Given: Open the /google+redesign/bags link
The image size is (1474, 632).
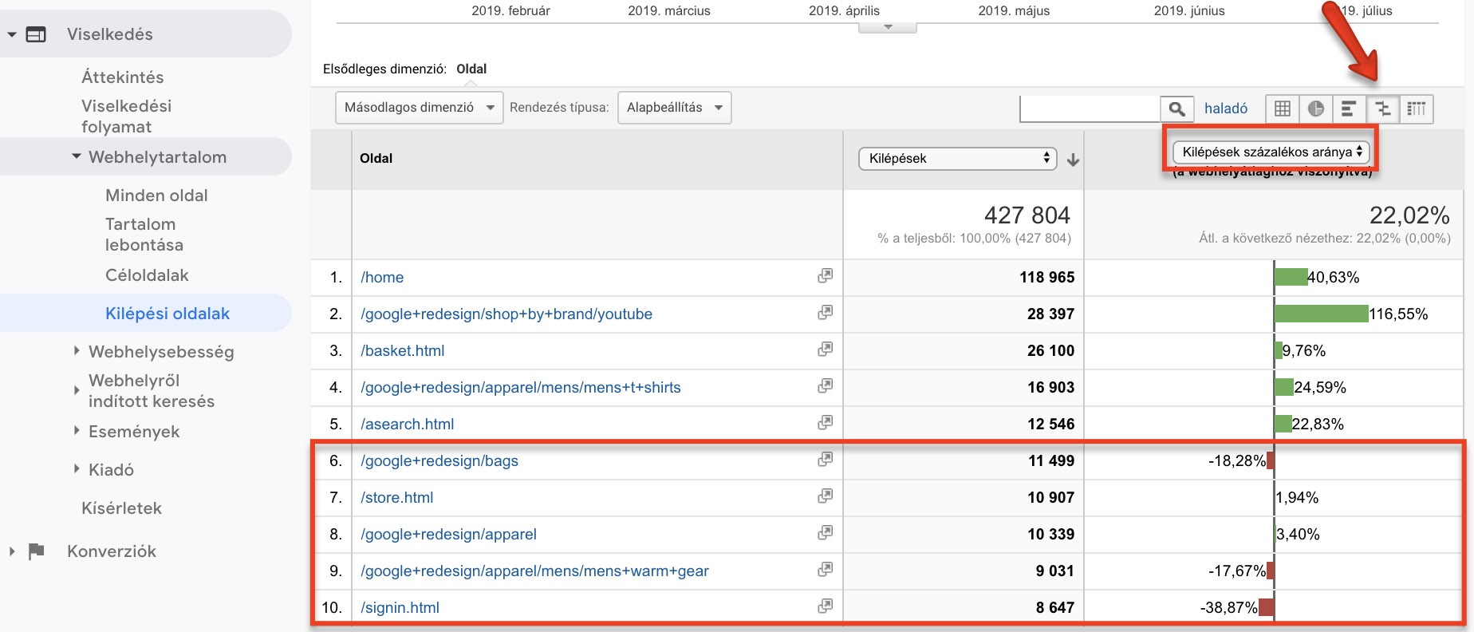Looking at the screenshot, I should click(439, 460).
